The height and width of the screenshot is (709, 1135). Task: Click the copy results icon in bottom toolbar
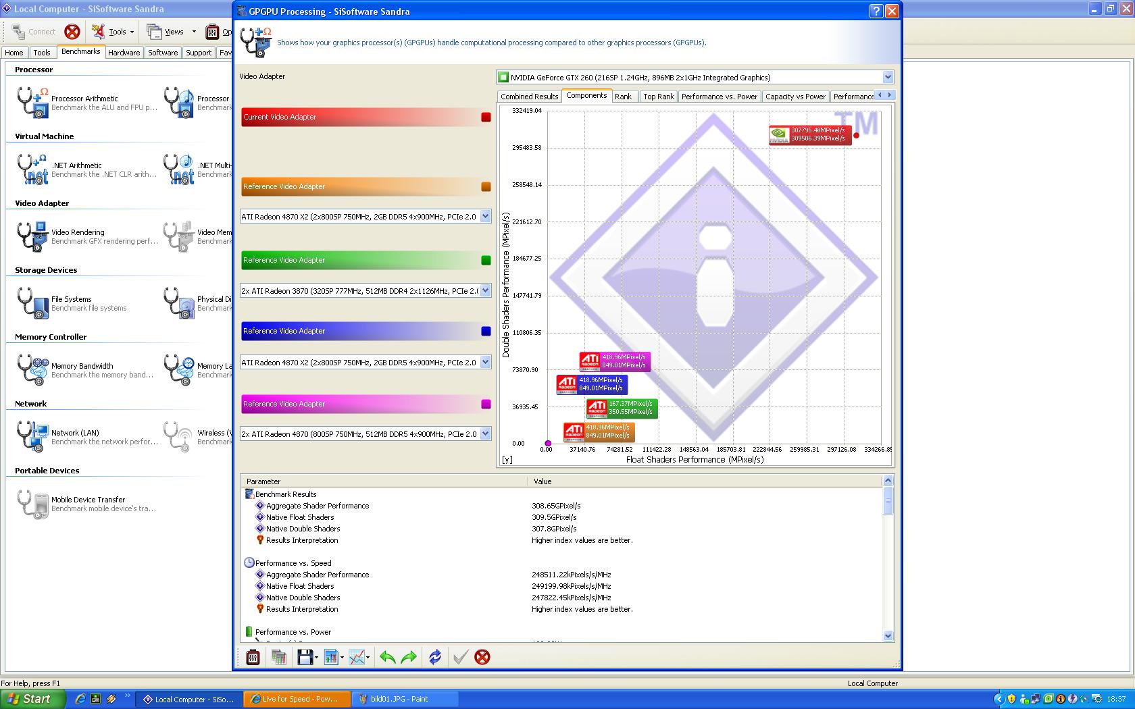[x=278, y=657]
